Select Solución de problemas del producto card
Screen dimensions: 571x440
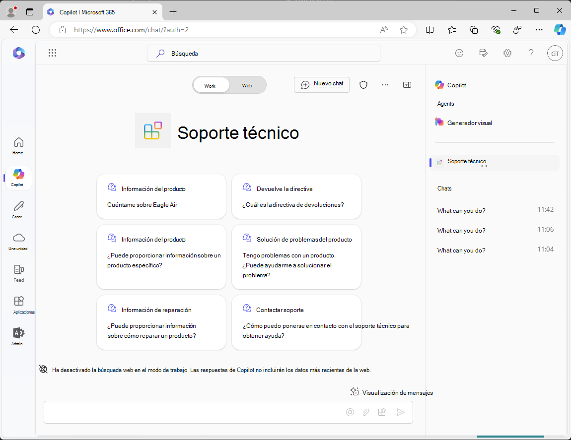pos(296,257)
